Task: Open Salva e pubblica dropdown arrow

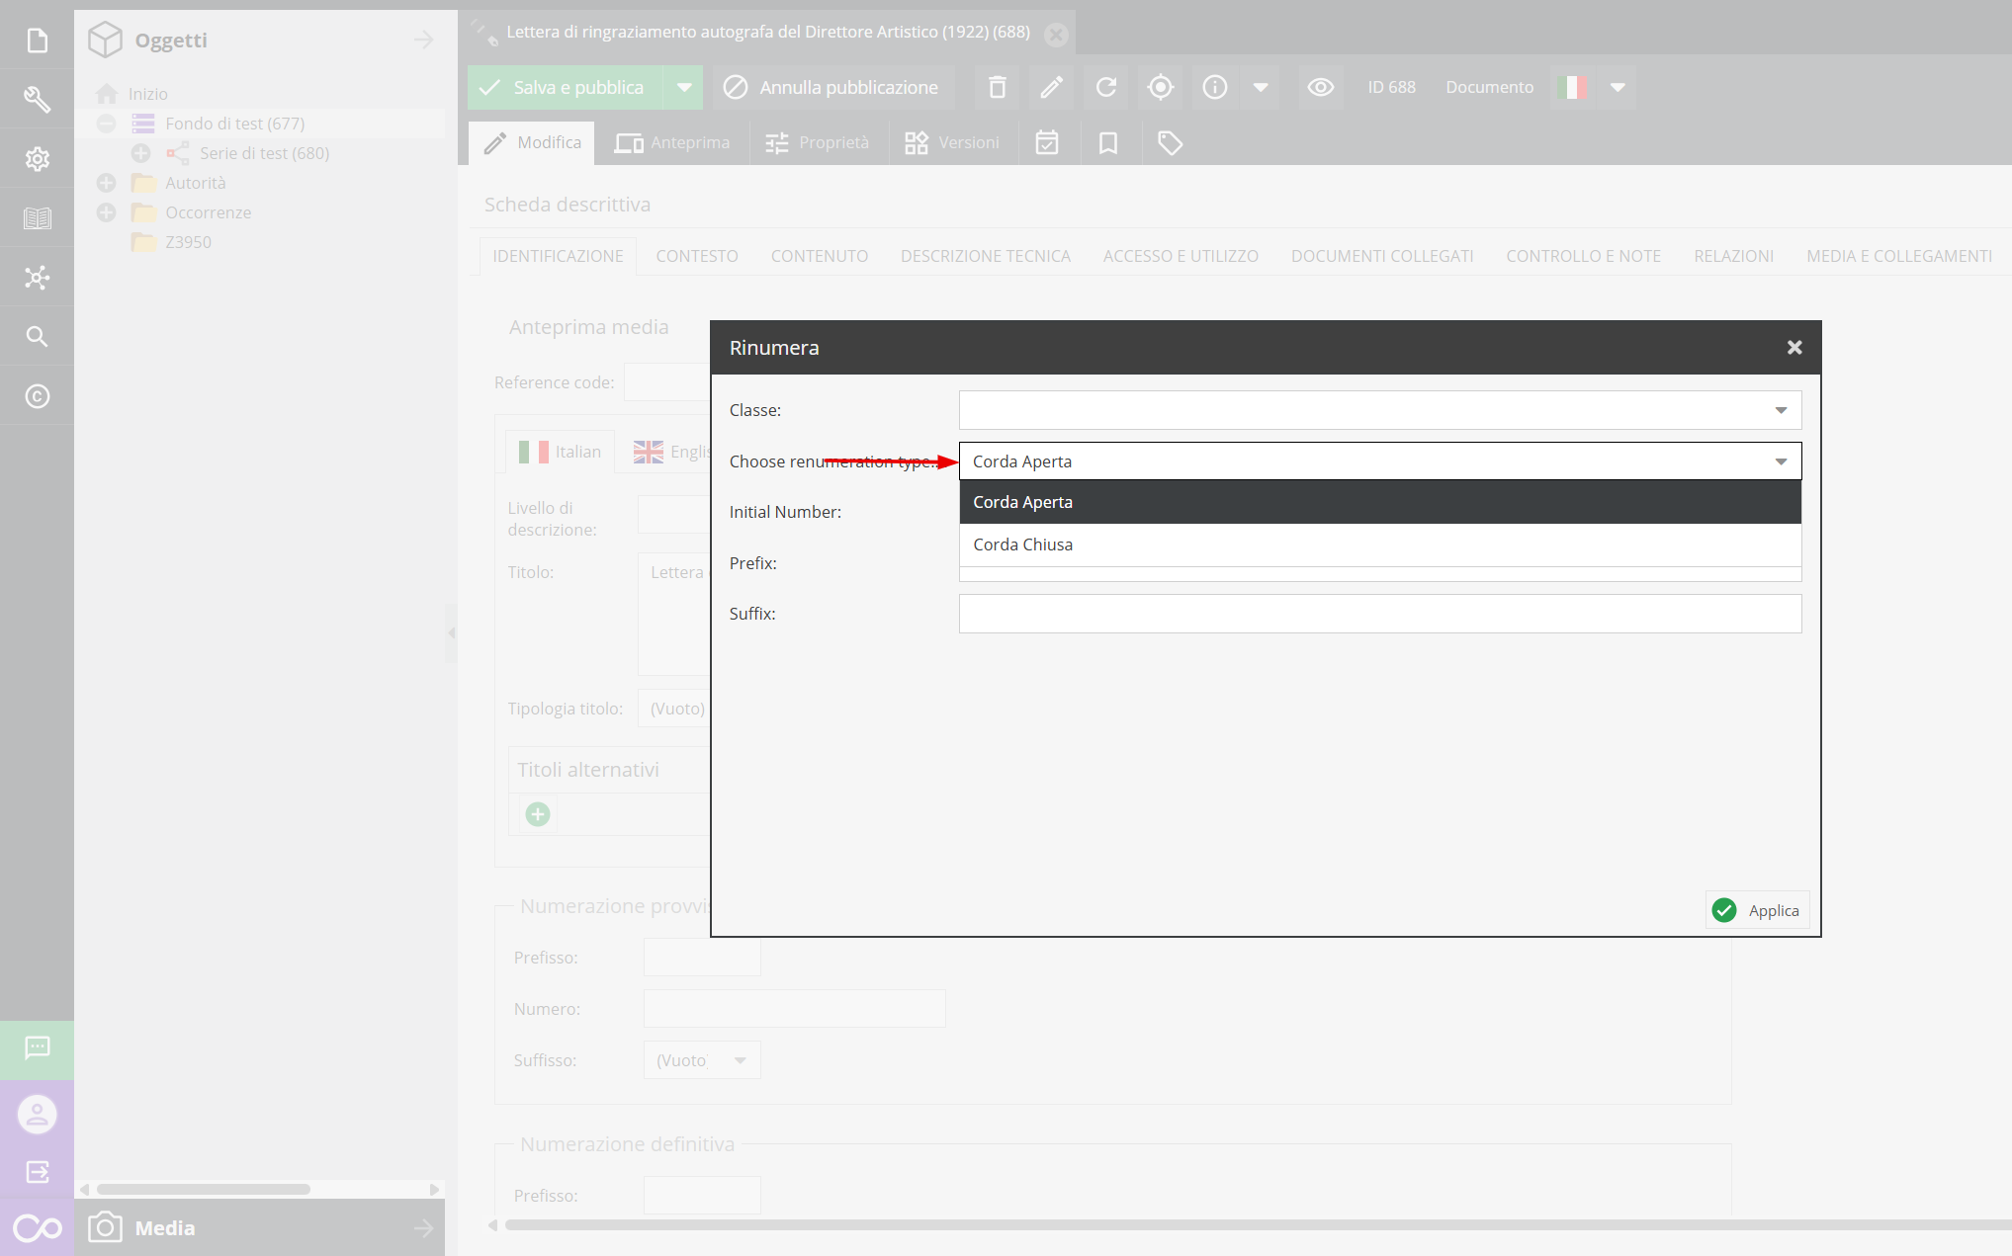Action: coord(683,88)
